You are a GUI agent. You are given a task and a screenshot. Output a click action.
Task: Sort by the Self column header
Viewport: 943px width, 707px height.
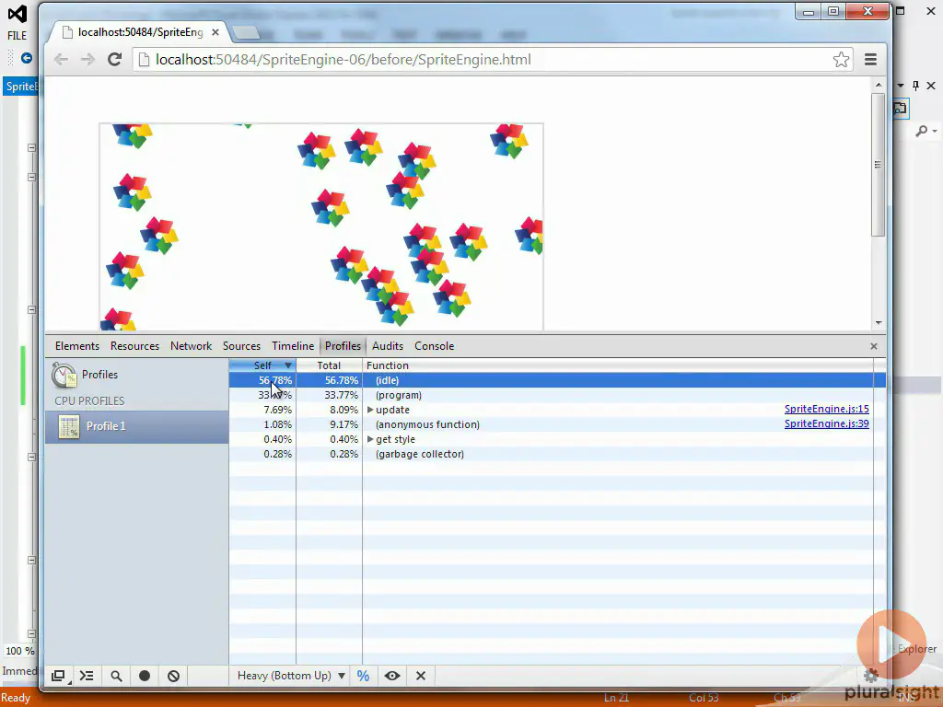click(x=262, y=365)
